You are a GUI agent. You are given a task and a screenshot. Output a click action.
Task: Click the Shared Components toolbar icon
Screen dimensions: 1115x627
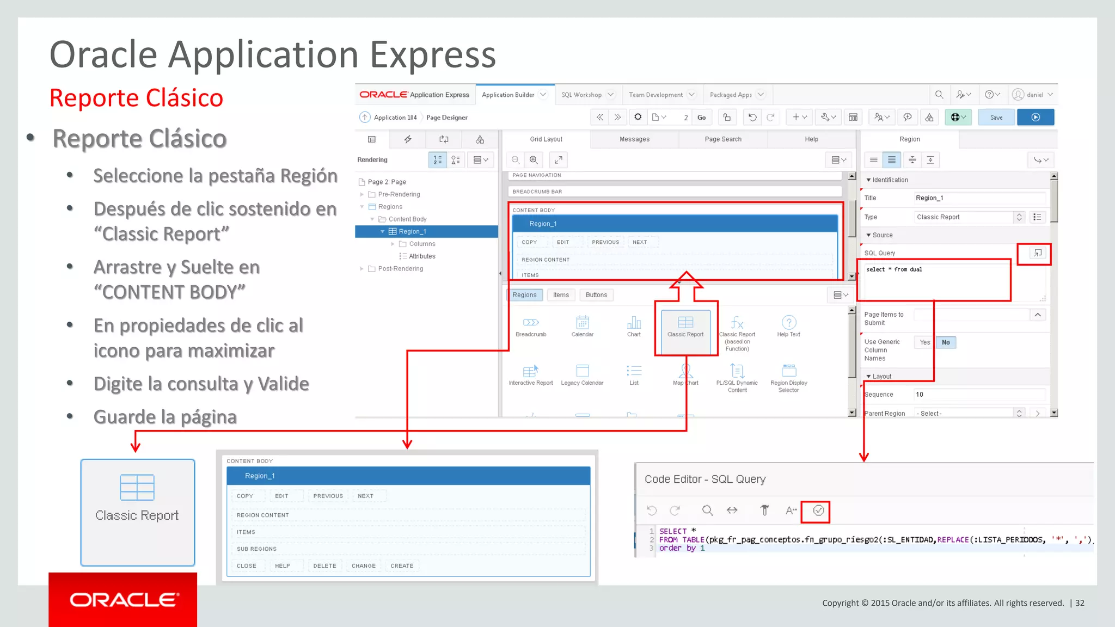tap(929, 117)
